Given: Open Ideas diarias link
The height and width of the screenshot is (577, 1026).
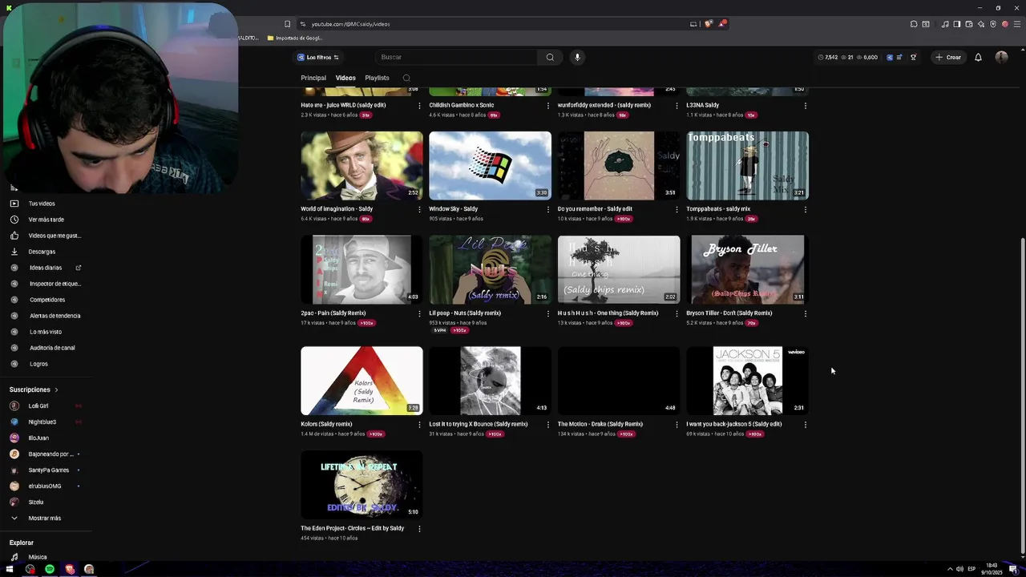Looking at the screenshot, I should pyautogui.click(x=46, y=268).
